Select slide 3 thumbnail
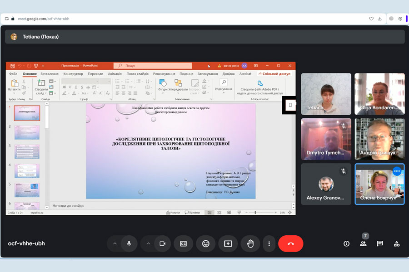This screenshot has height=272, width=409. coord(27,151)
